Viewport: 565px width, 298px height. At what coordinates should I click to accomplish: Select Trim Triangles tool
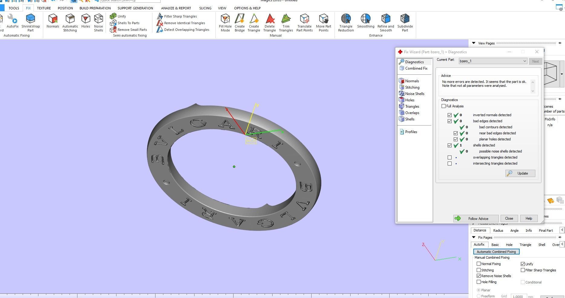(x=286, y=23)
